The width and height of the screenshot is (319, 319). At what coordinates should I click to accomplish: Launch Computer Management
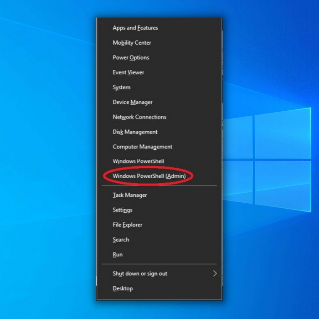(x=142, y=147)
